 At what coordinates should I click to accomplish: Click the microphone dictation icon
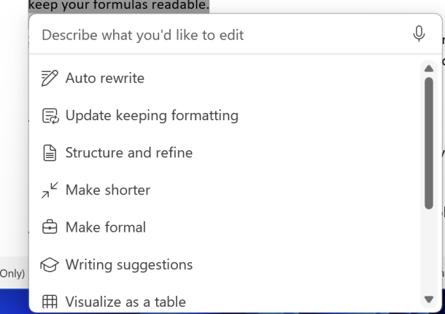click(419, 34)
